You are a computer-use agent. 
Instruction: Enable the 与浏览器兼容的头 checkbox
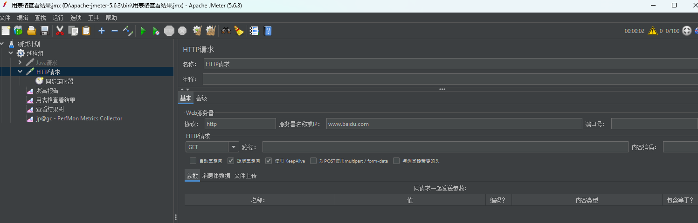396,161
